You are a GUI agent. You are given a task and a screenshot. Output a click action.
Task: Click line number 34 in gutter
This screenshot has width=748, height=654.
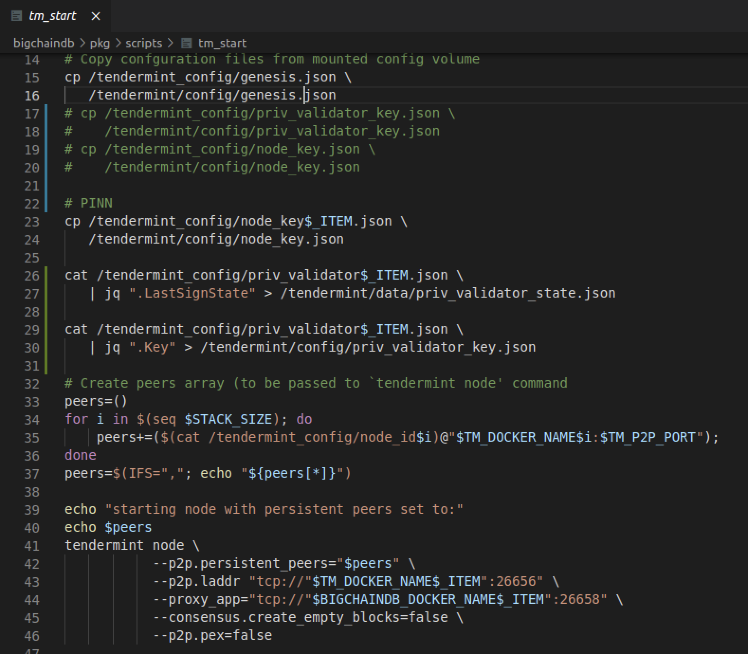click(x=32, y=420)
